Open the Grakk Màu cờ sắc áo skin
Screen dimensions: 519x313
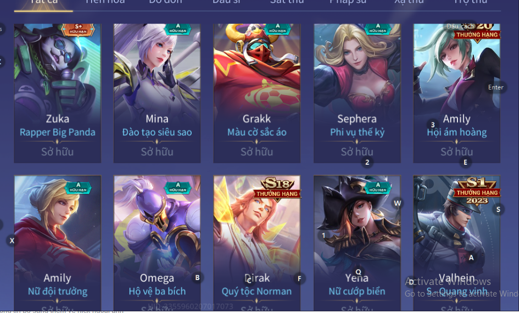[257, 93]
